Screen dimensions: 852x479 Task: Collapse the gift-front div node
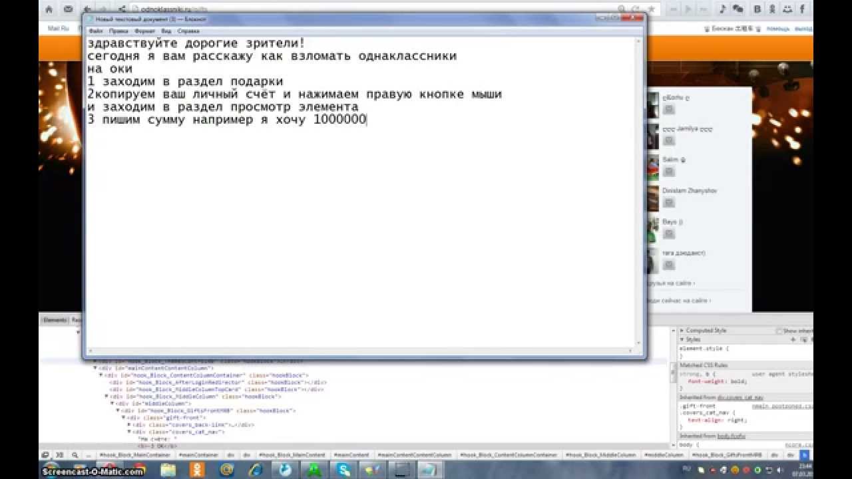(x=123, y=418)
